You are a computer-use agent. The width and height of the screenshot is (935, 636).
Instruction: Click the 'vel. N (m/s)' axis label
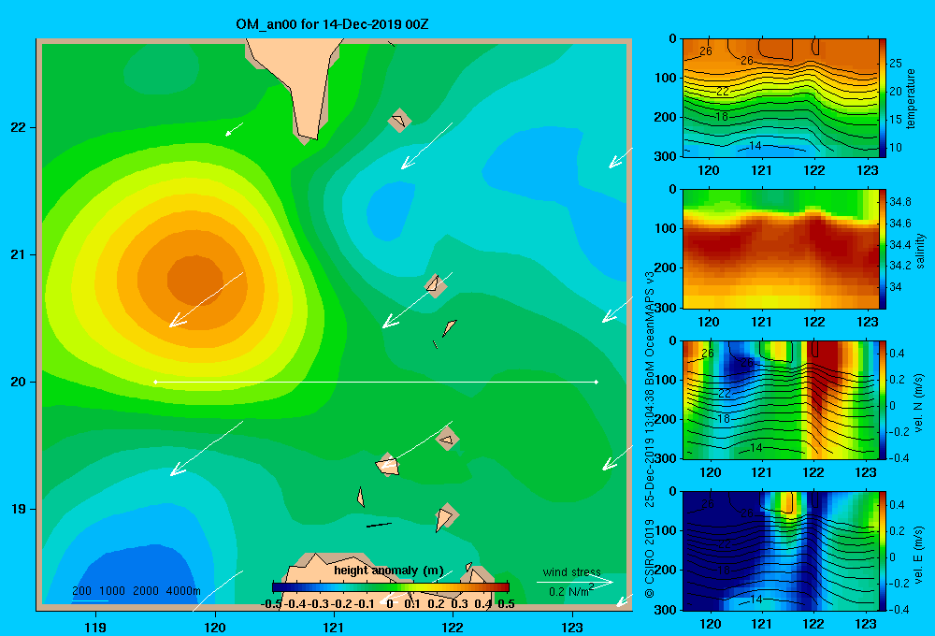(x=919, y=403)
